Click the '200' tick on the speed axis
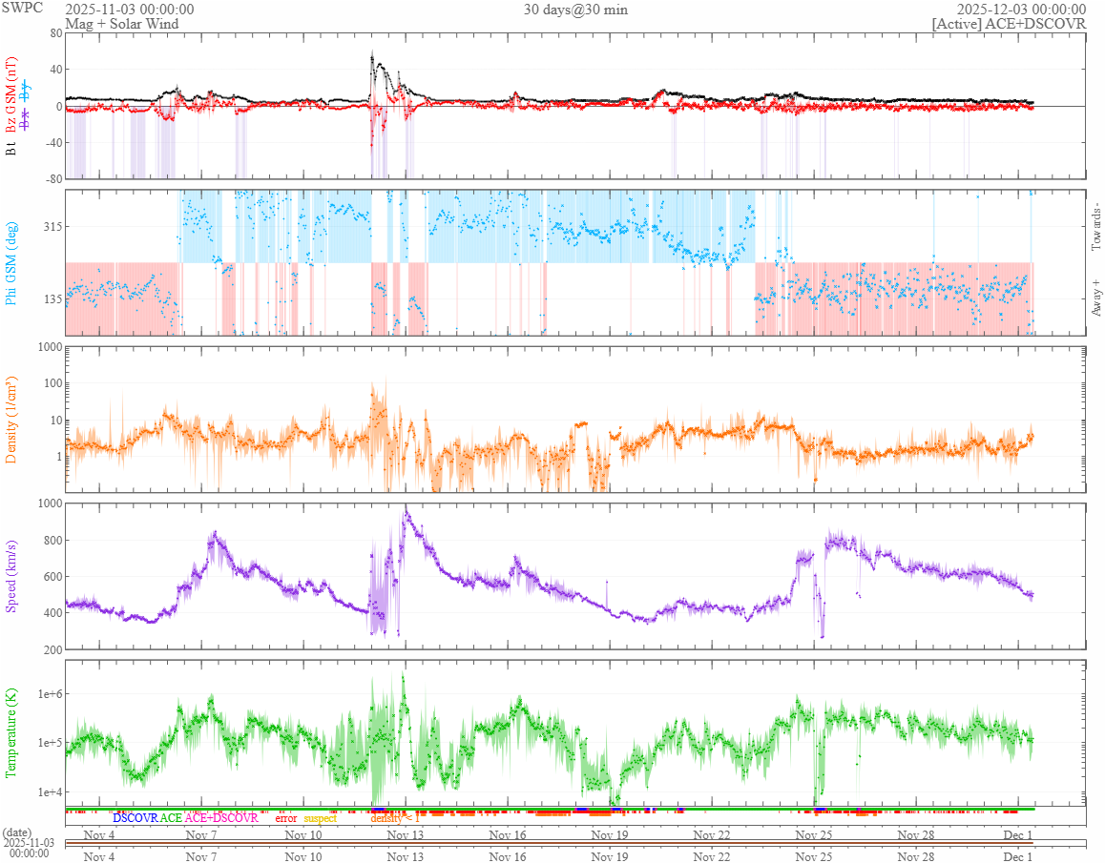 (52, 649)
